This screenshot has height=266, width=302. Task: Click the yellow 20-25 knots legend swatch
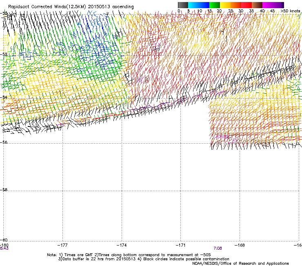click(225, 5)
